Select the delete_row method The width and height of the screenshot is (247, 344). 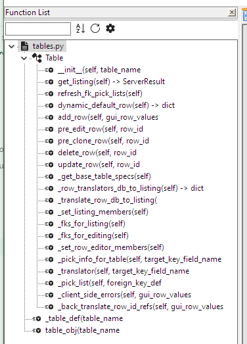(97, 153)
